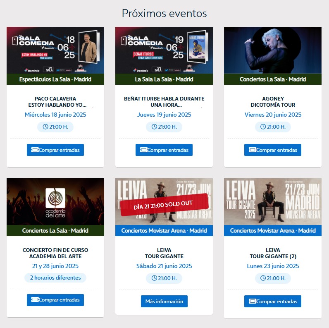Click ticket icon in Beñat Iturbe buy button
The height and width of the screenshot is (328, 329).
144,150
